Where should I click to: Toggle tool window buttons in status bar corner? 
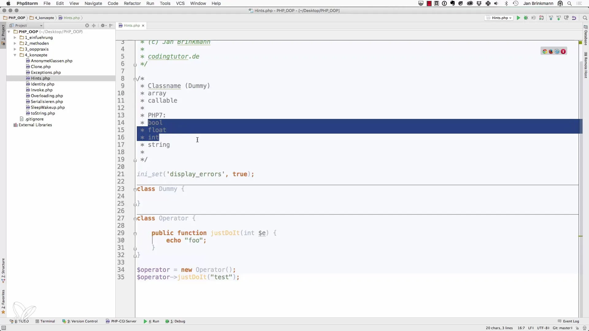click(3, 328)
